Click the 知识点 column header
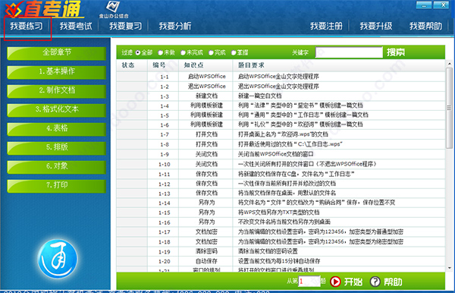The height and width of the screenshot is (293, 455). 206,65
